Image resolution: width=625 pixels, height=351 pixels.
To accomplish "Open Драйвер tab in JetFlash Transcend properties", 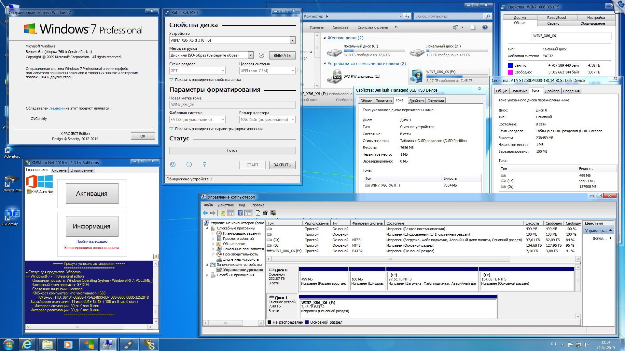I will coord(416,101).
